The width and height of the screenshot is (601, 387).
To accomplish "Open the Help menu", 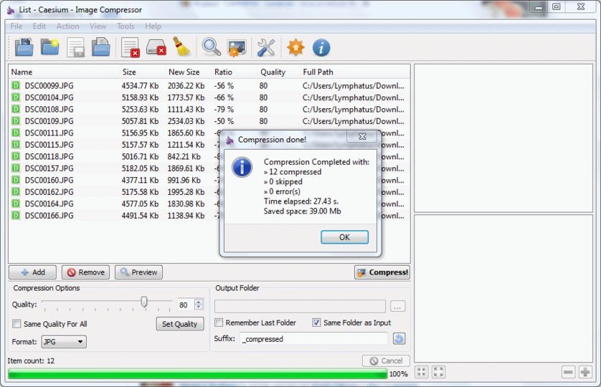I will [153, 26].
